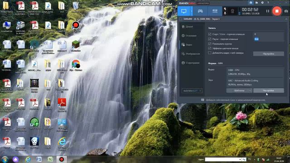Click the 00:02:52 recording timer
Screen dimensions: 290x163
250,10
